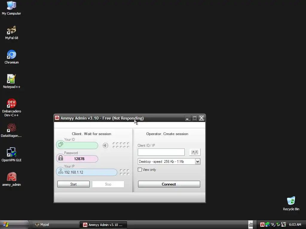Open the Windows Start button
This screenshot has height=229, width=306.
[x=6, y=225]
